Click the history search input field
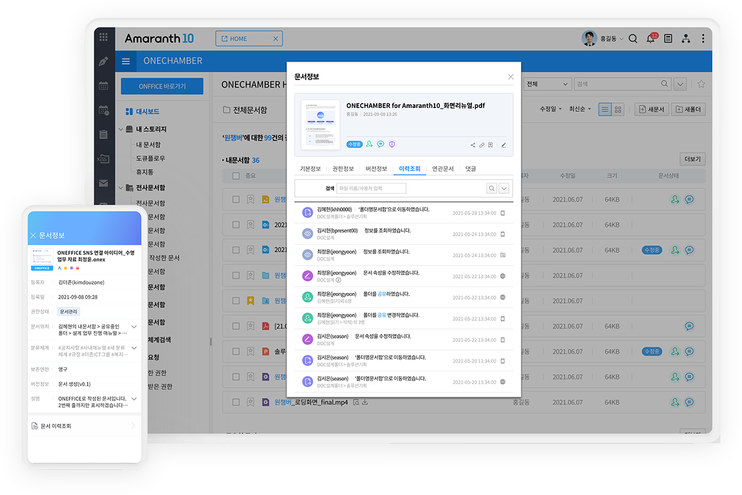 point(371,189)
